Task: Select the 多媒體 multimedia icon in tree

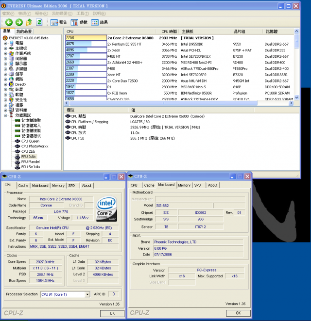Action: tap(12, 69)
